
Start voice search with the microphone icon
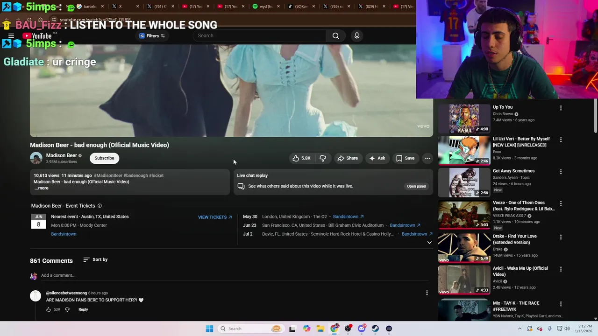[x=357, y=36]
